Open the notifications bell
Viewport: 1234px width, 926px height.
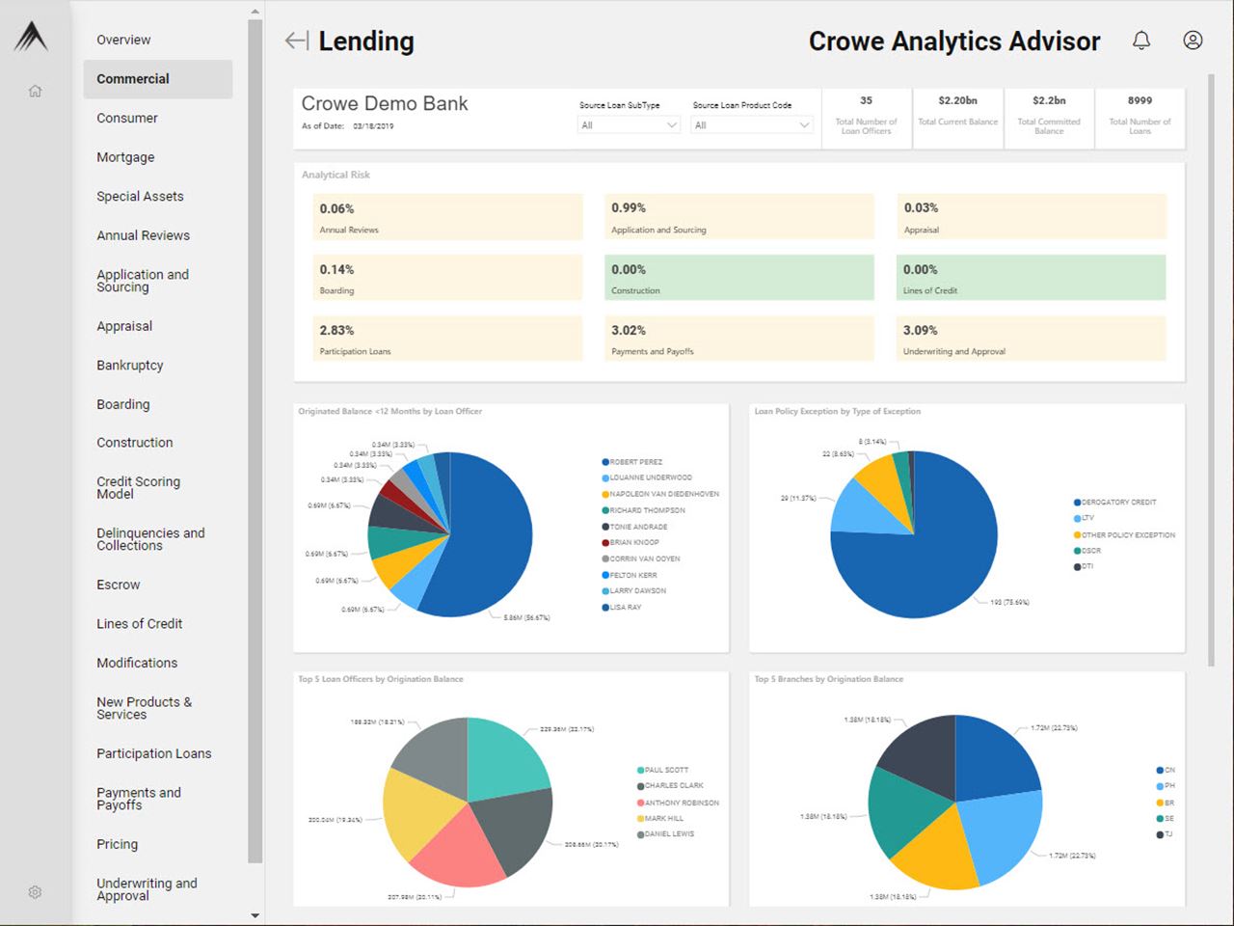[1141, 41]
